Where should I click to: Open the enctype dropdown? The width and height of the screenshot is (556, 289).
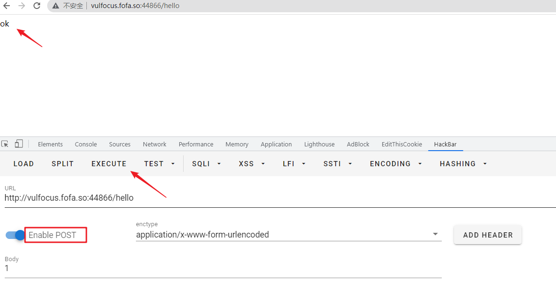pos(435,234)
